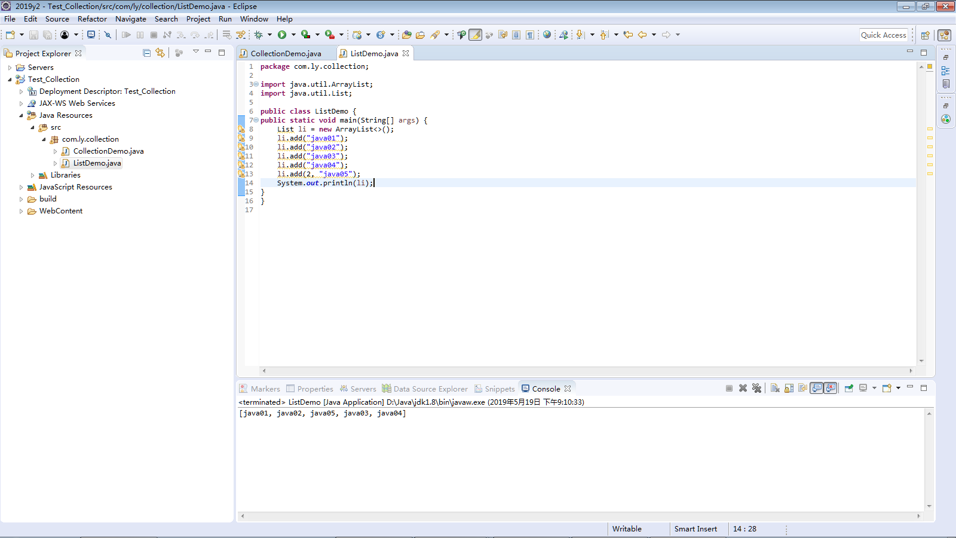Screen dimensions: 956x538
Task: Open the Window menu
Action: click(x=254, y=19)
